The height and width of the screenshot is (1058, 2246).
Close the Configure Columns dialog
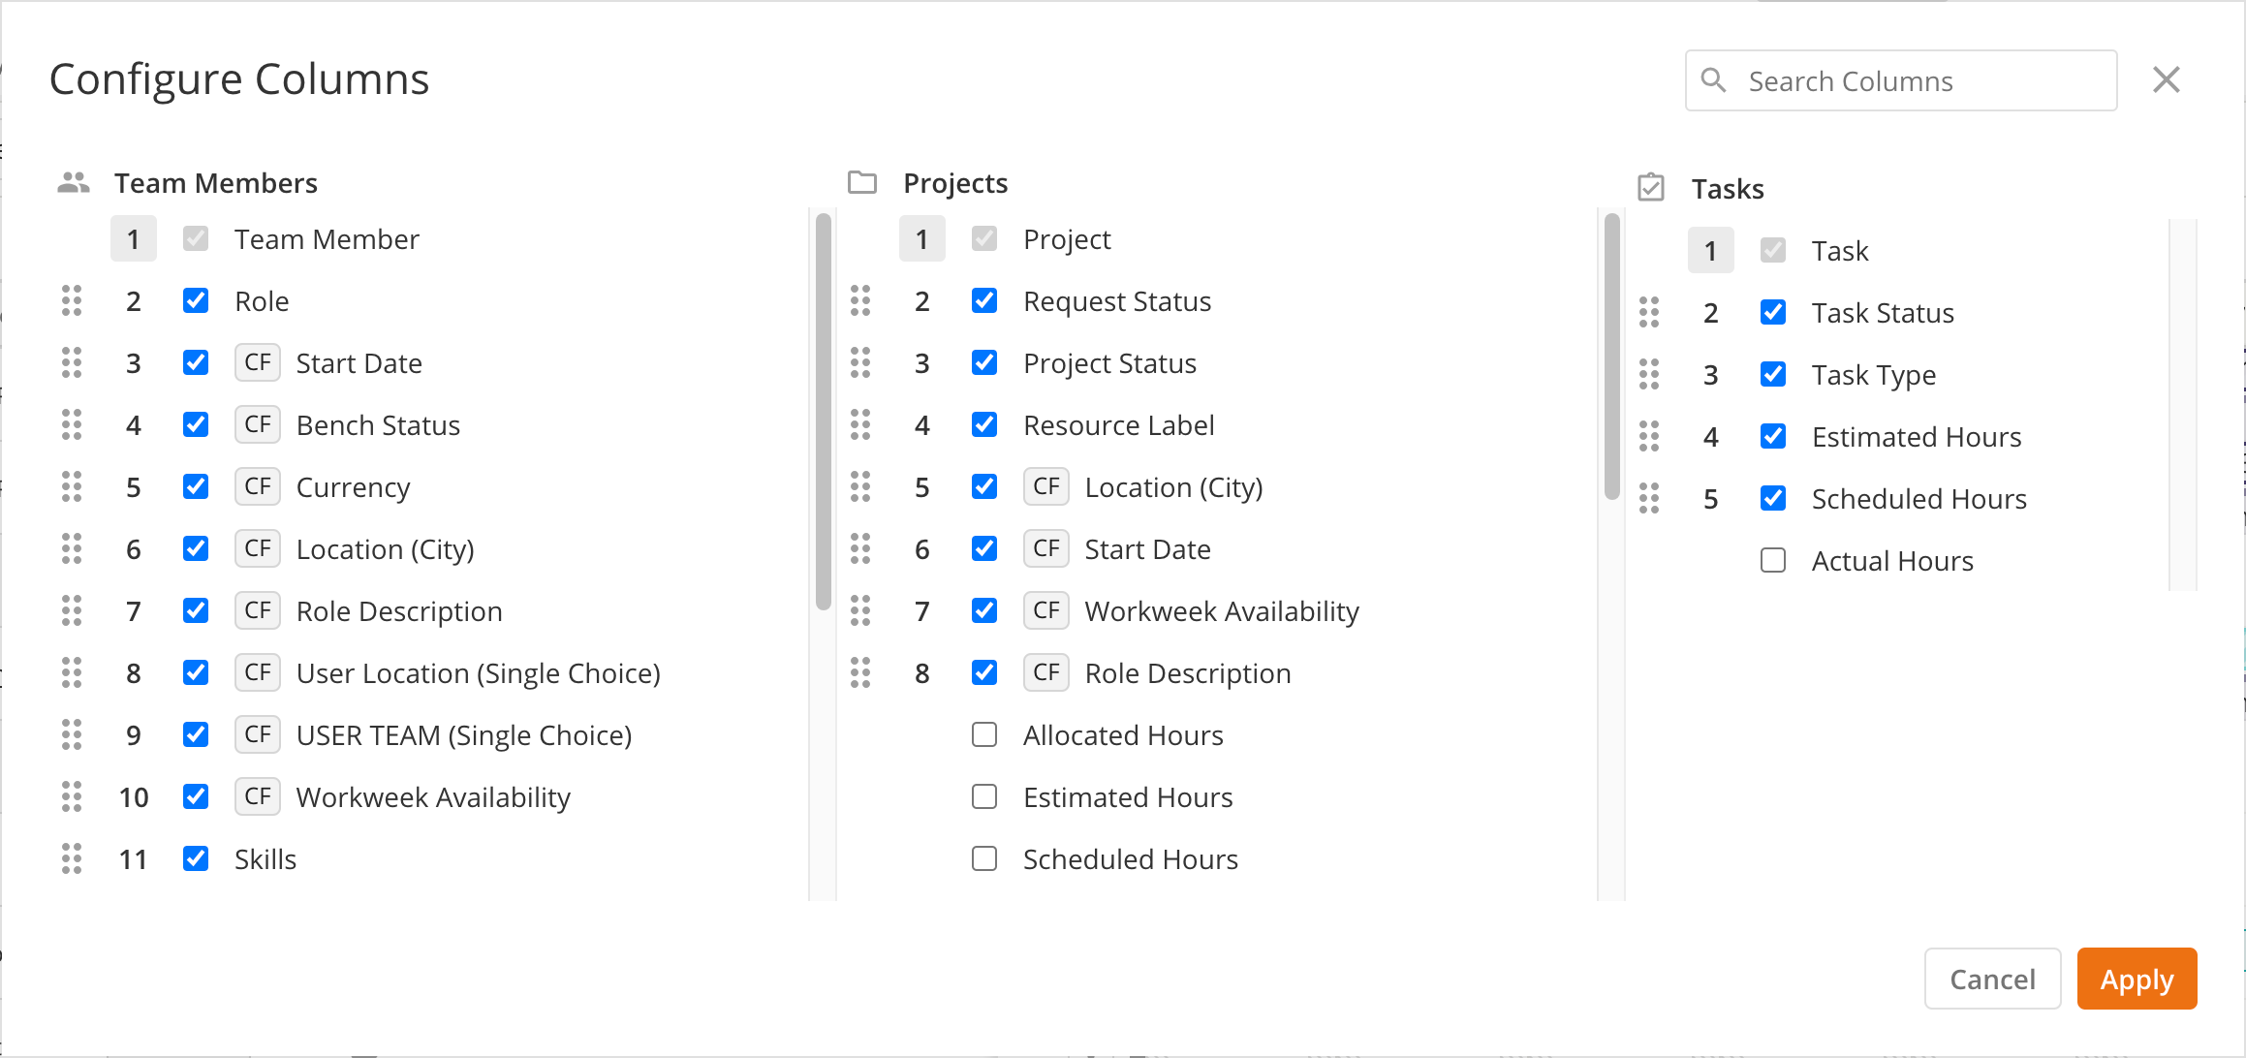[x=2167, y=79]
